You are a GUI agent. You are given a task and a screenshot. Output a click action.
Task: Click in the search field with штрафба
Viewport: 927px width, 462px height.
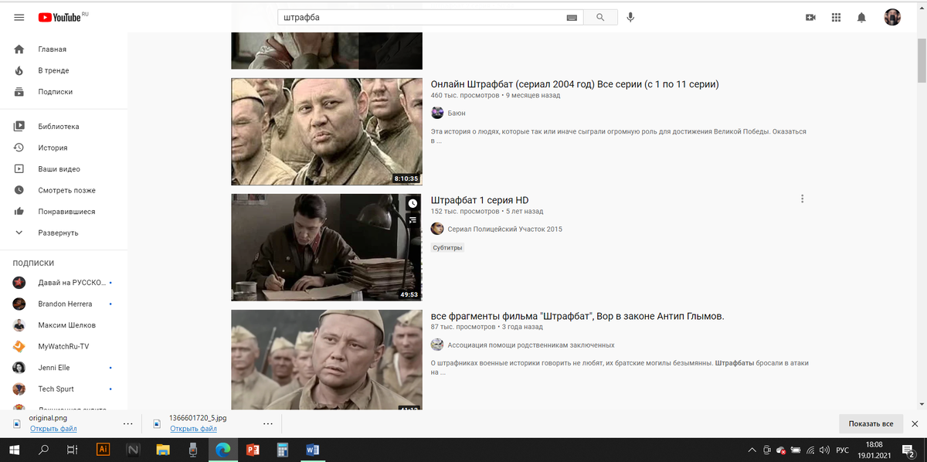click(x=421, y=17)
